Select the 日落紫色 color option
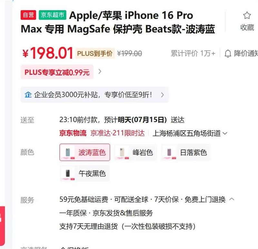The image size is (258, 249). pos(186,152)
